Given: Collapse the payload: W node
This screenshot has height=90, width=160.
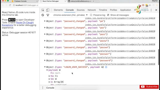Looking at the screenshot, I should pos(47,70).
